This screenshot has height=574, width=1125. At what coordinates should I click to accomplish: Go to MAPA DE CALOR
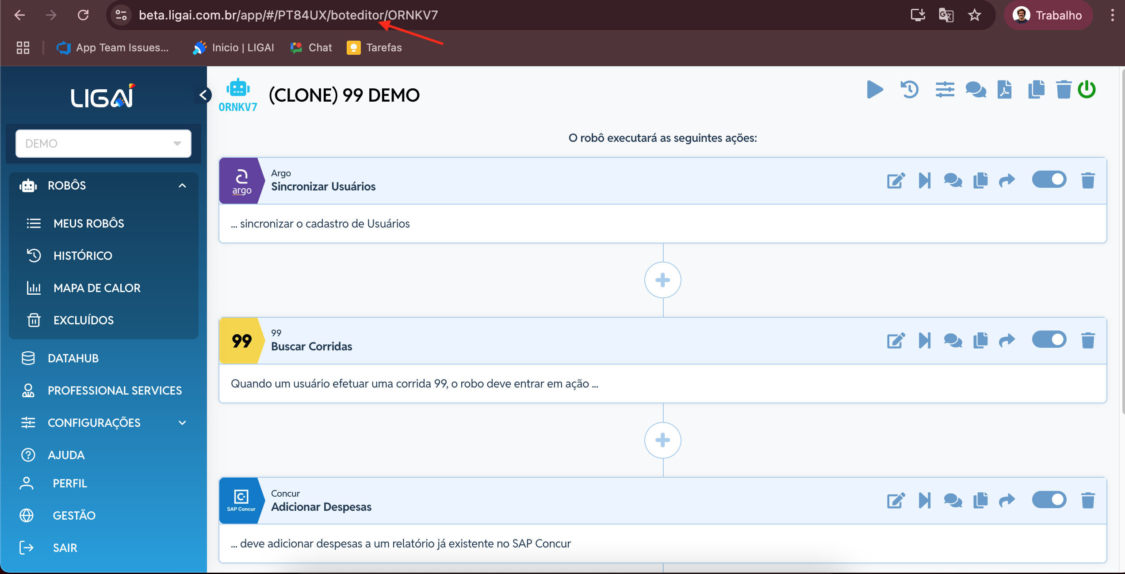tap(97, 288)
